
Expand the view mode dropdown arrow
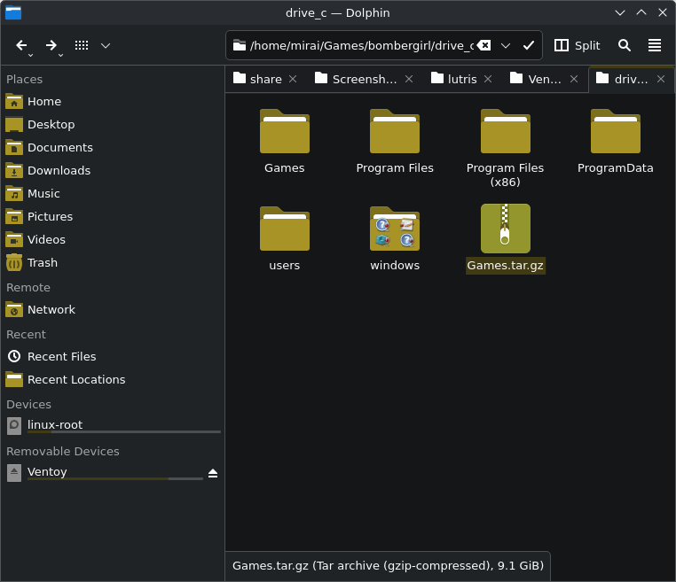(106, 45)
